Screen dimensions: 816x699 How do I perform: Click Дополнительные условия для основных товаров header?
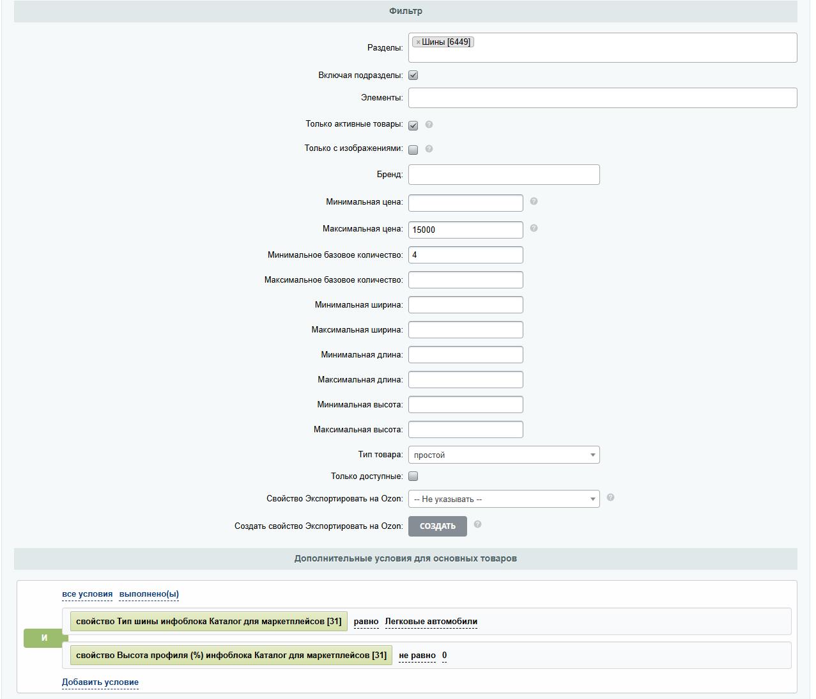(406, 559)
